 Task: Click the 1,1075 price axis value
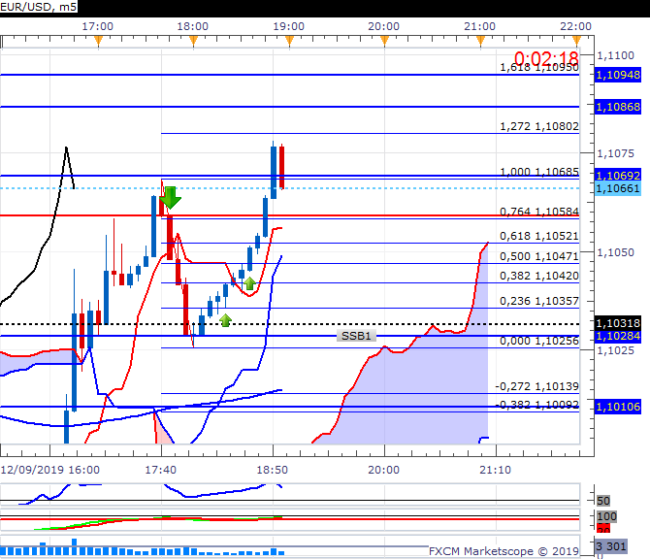[616, 154]
